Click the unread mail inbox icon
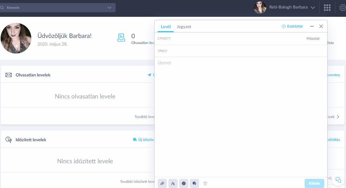 (121, 38)
